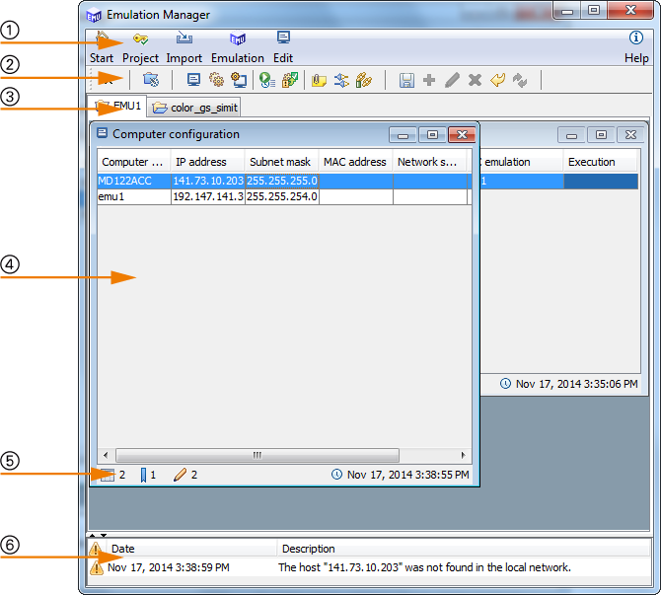
Task: Click the folder with gear toolbar icon
Action: (x=151, y=80)
